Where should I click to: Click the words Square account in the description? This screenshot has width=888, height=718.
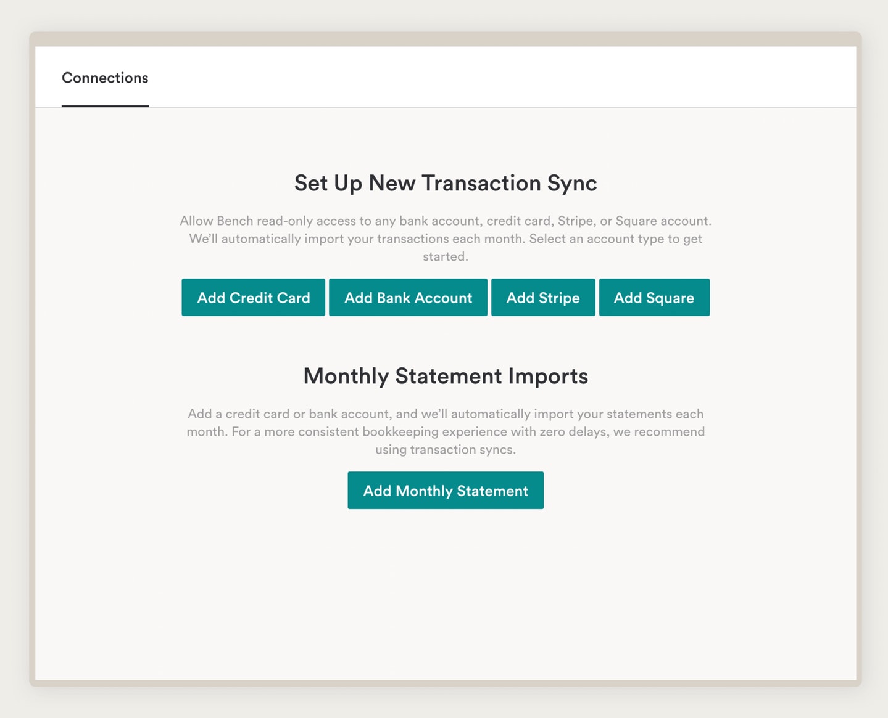point(662,221)
